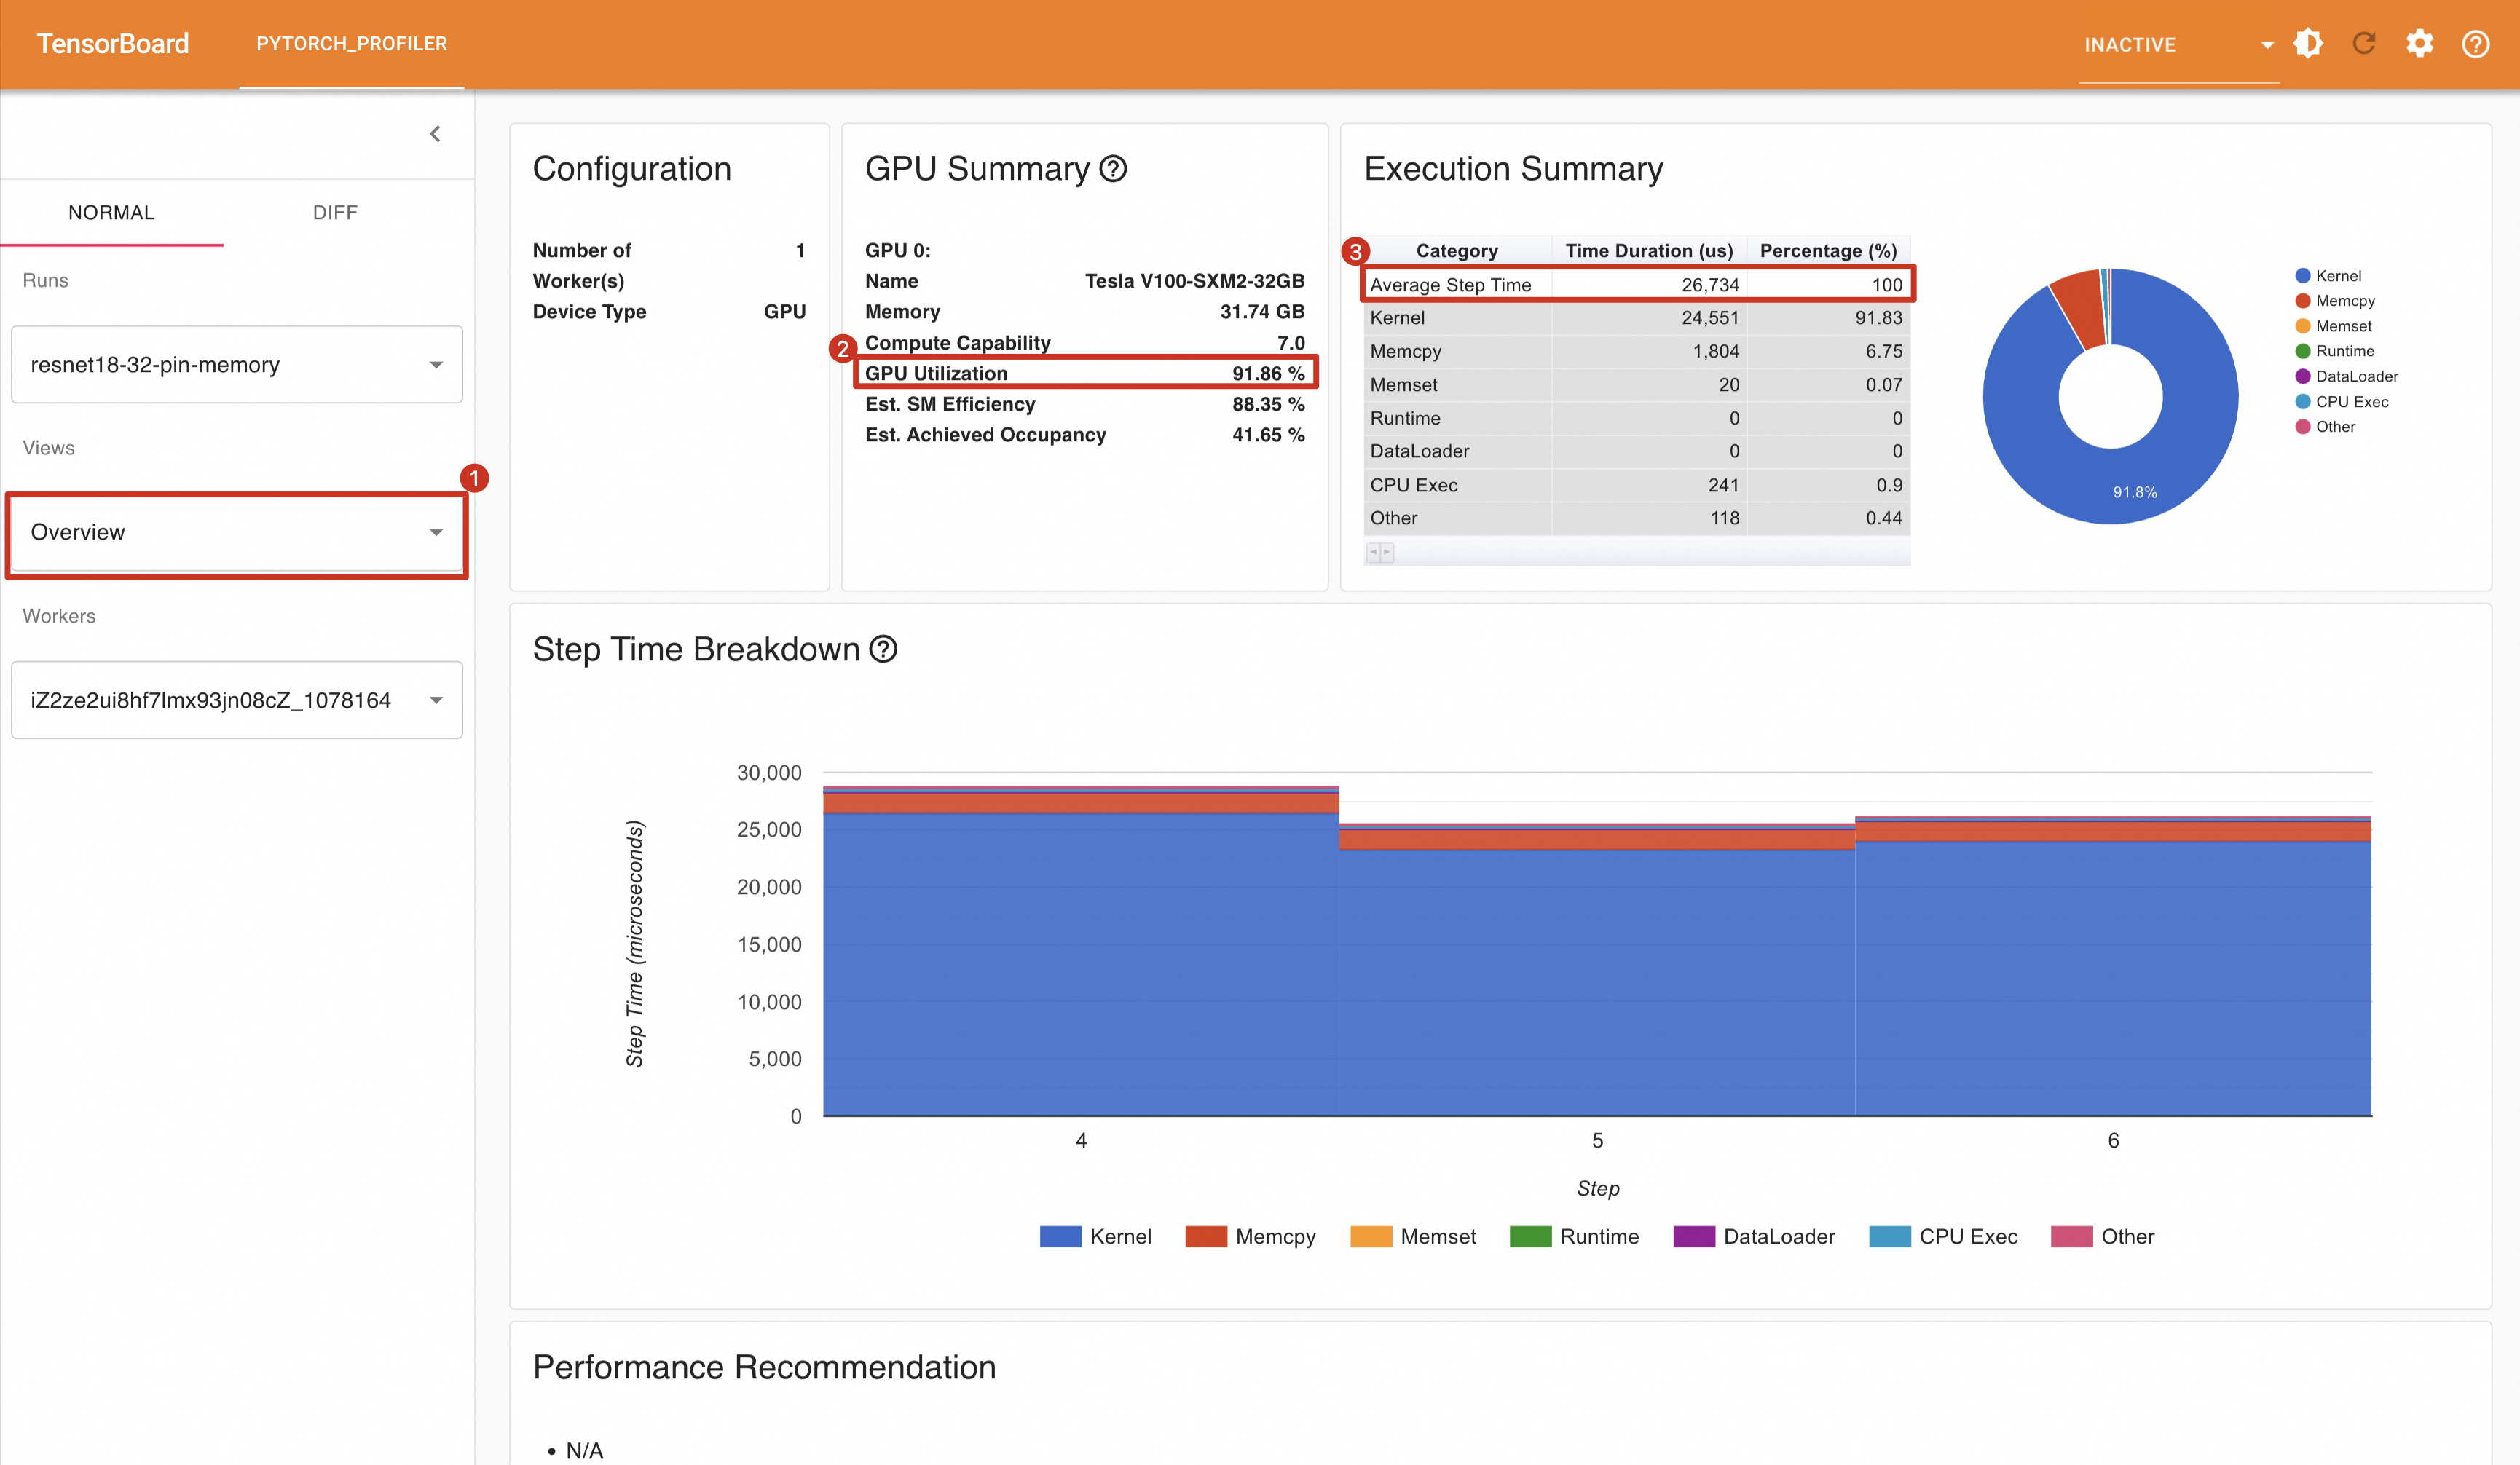Click the step 5 bar in chart
Screen dimensions: 2520x1465
1597,970
